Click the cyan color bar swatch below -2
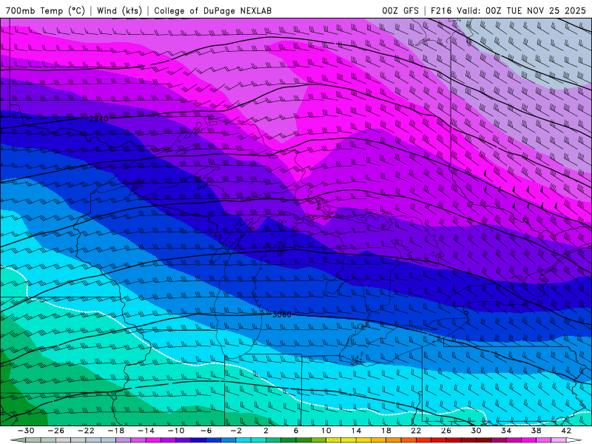The image size is (592, 444). click(x=243, y=440)
